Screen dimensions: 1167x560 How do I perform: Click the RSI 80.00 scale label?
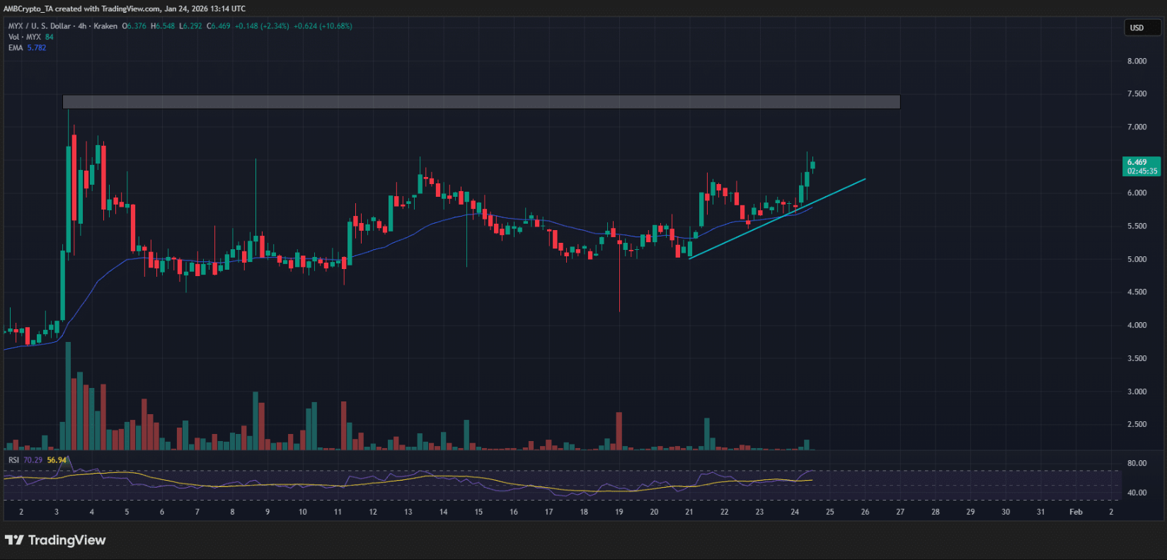click(x=1137, y=464)
